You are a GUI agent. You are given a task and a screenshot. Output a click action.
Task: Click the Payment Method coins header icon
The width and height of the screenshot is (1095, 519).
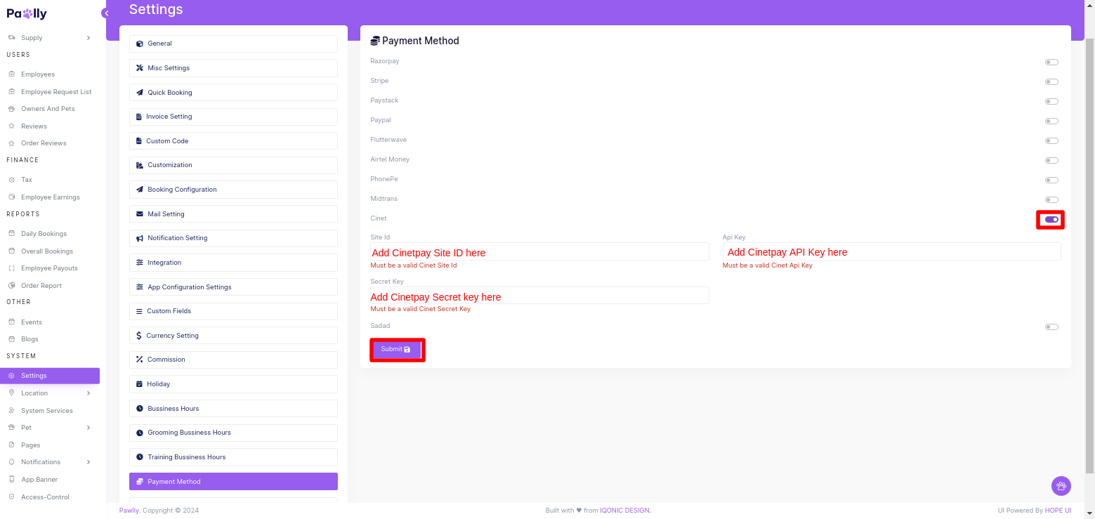(375, 41)
